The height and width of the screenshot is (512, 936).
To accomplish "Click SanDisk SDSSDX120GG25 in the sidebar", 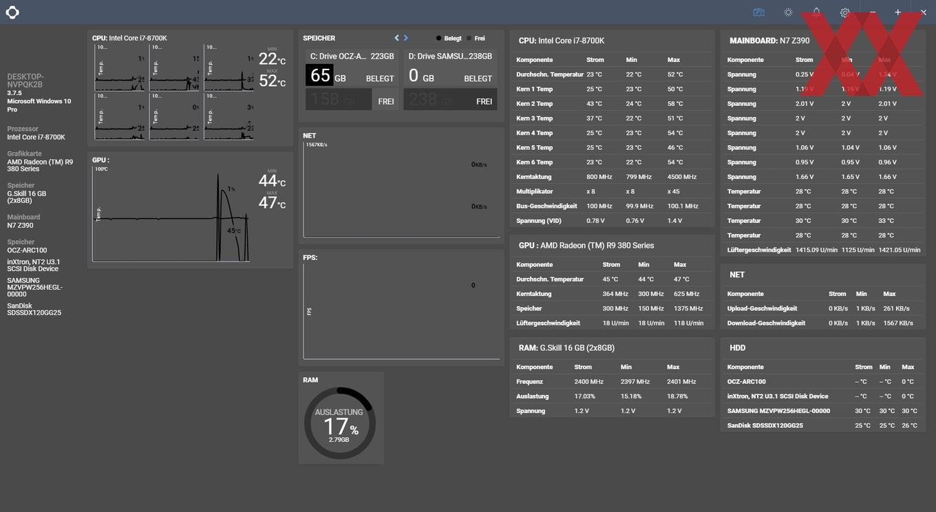I will pos(34,309).
